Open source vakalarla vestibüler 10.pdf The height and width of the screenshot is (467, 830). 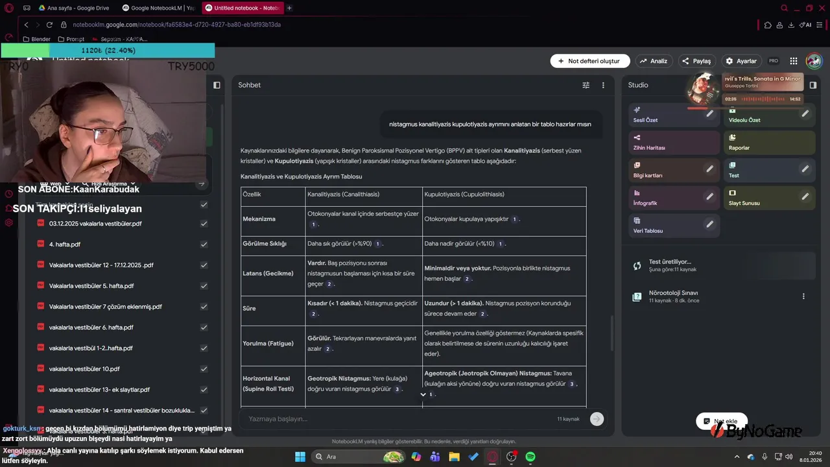click(84, 369)
